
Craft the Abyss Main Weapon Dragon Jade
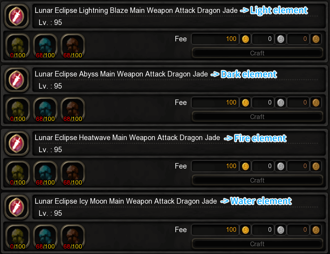tap(257, 117)
